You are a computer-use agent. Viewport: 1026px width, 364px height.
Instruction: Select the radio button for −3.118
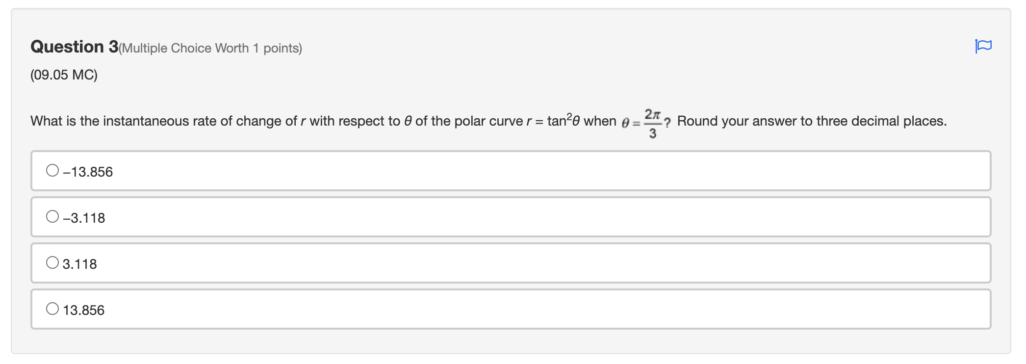click(52, 216)
